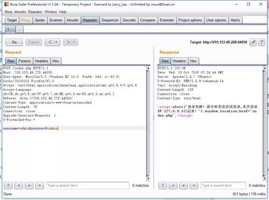This screenshot has height=200, width=269.
Task: Switch to the Decoder tab
Action: click(129, 20)
